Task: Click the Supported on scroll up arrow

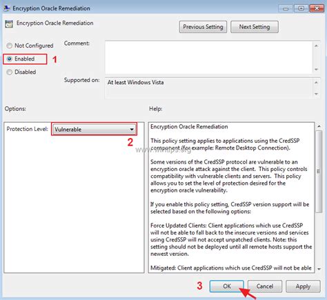Action: pos(317,82)
